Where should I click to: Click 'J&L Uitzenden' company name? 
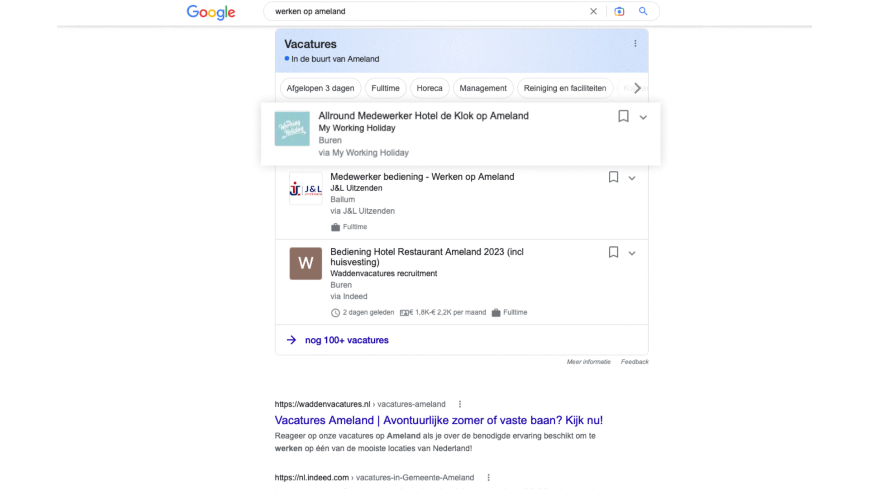pyautogui.click(x=356, y=188)
